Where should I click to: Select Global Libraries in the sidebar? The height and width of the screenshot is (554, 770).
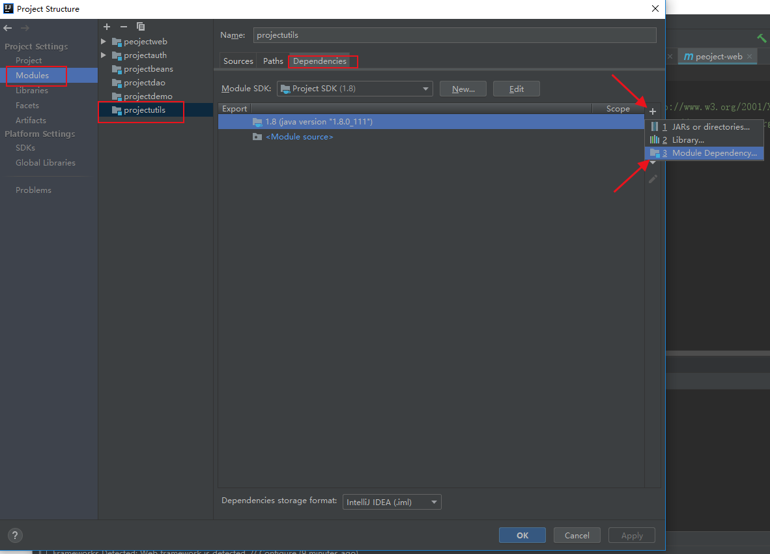[x=45, y=162]
